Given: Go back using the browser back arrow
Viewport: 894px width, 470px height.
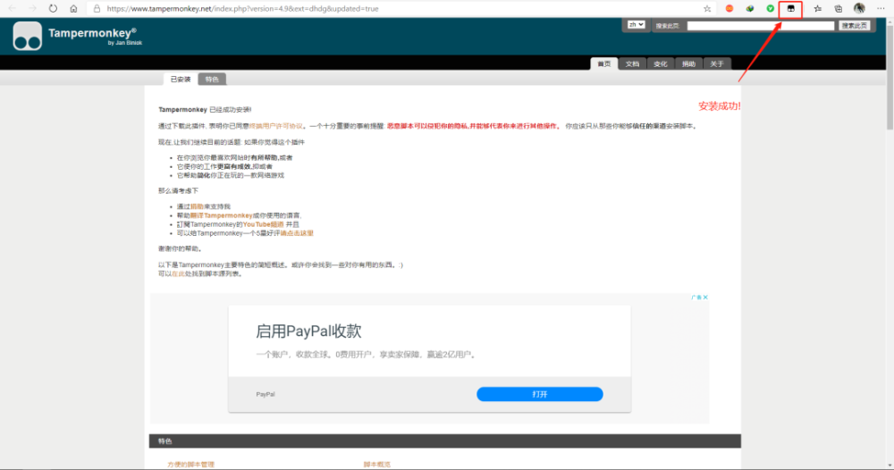Looking at the screenshot, I should click(12, 9).
